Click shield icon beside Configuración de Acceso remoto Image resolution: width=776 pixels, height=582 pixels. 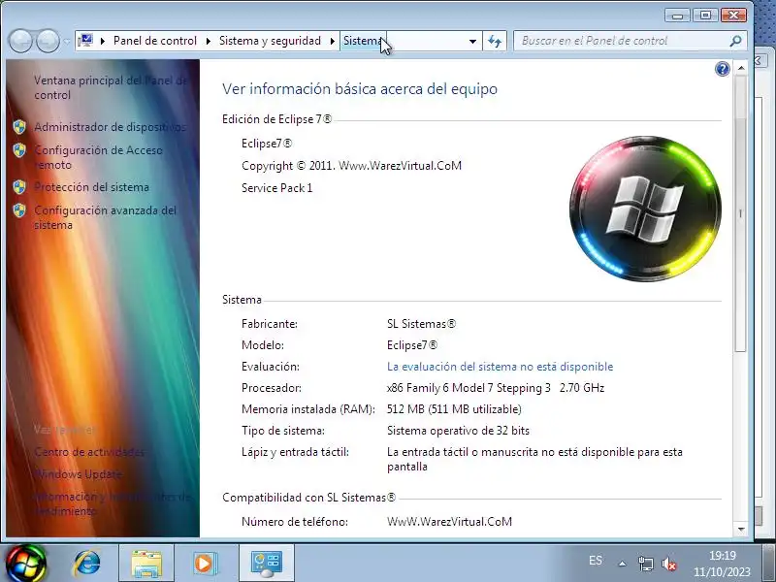point(19,150)
